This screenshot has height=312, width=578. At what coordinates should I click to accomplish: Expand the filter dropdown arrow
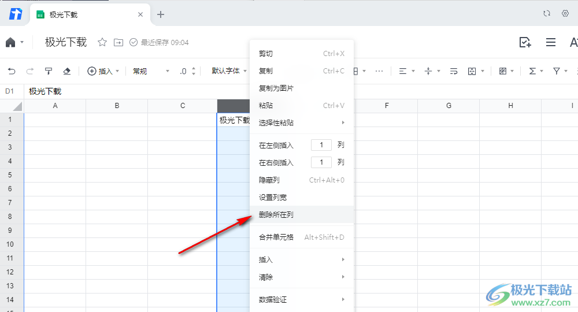(566, 71)
